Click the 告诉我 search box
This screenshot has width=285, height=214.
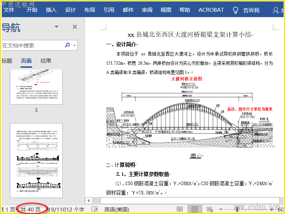252,10
